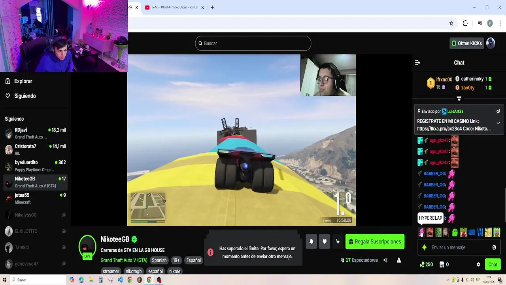Bookmark this page with star icon
This screenshot has width=506, height=285.
coord(451,23)
